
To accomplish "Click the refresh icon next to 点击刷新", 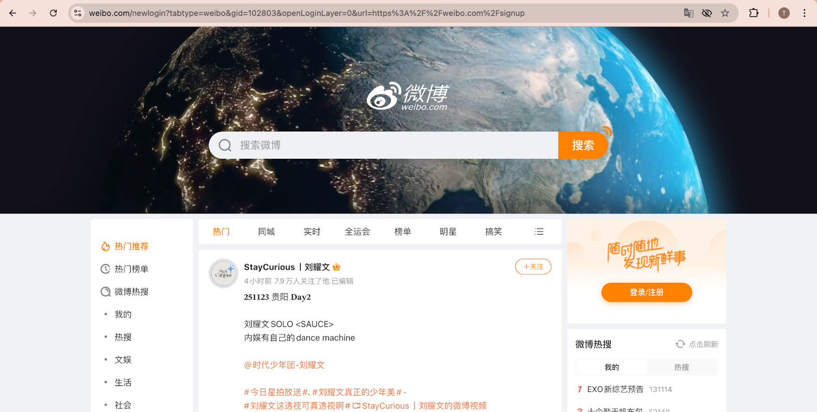I will pyautogui.click(x=680, y=344).
